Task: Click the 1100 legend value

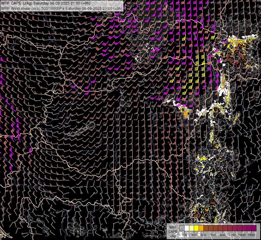Action: click(232, 235)
